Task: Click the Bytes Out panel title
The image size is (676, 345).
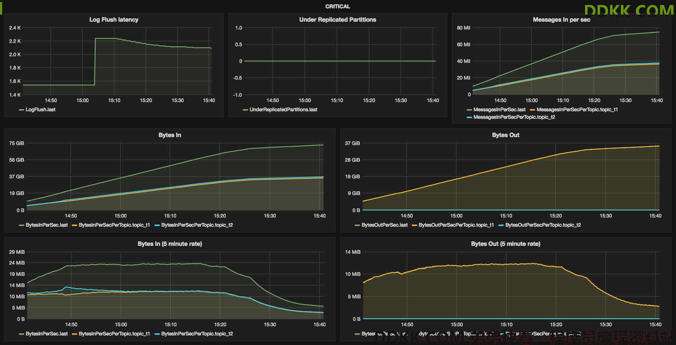Action: coord(505,135)
